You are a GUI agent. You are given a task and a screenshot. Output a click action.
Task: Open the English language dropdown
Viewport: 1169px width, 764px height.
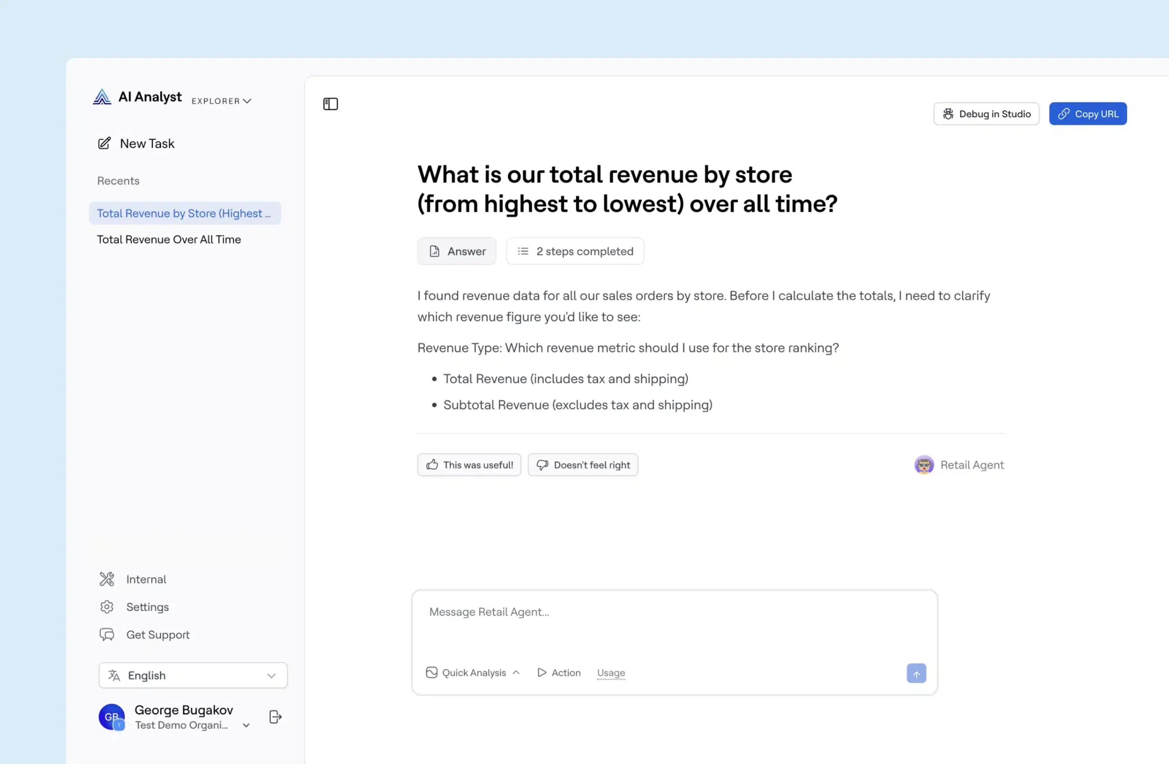[193, 675]
